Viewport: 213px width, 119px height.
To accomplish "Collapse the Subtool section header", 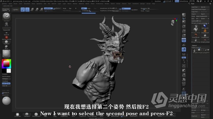I will point(194,46).
